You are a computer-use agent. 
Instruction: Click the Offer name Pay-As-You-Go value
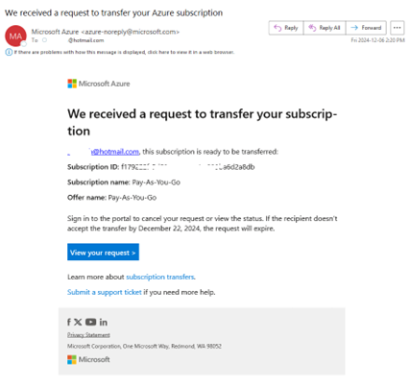pos(133,198)
